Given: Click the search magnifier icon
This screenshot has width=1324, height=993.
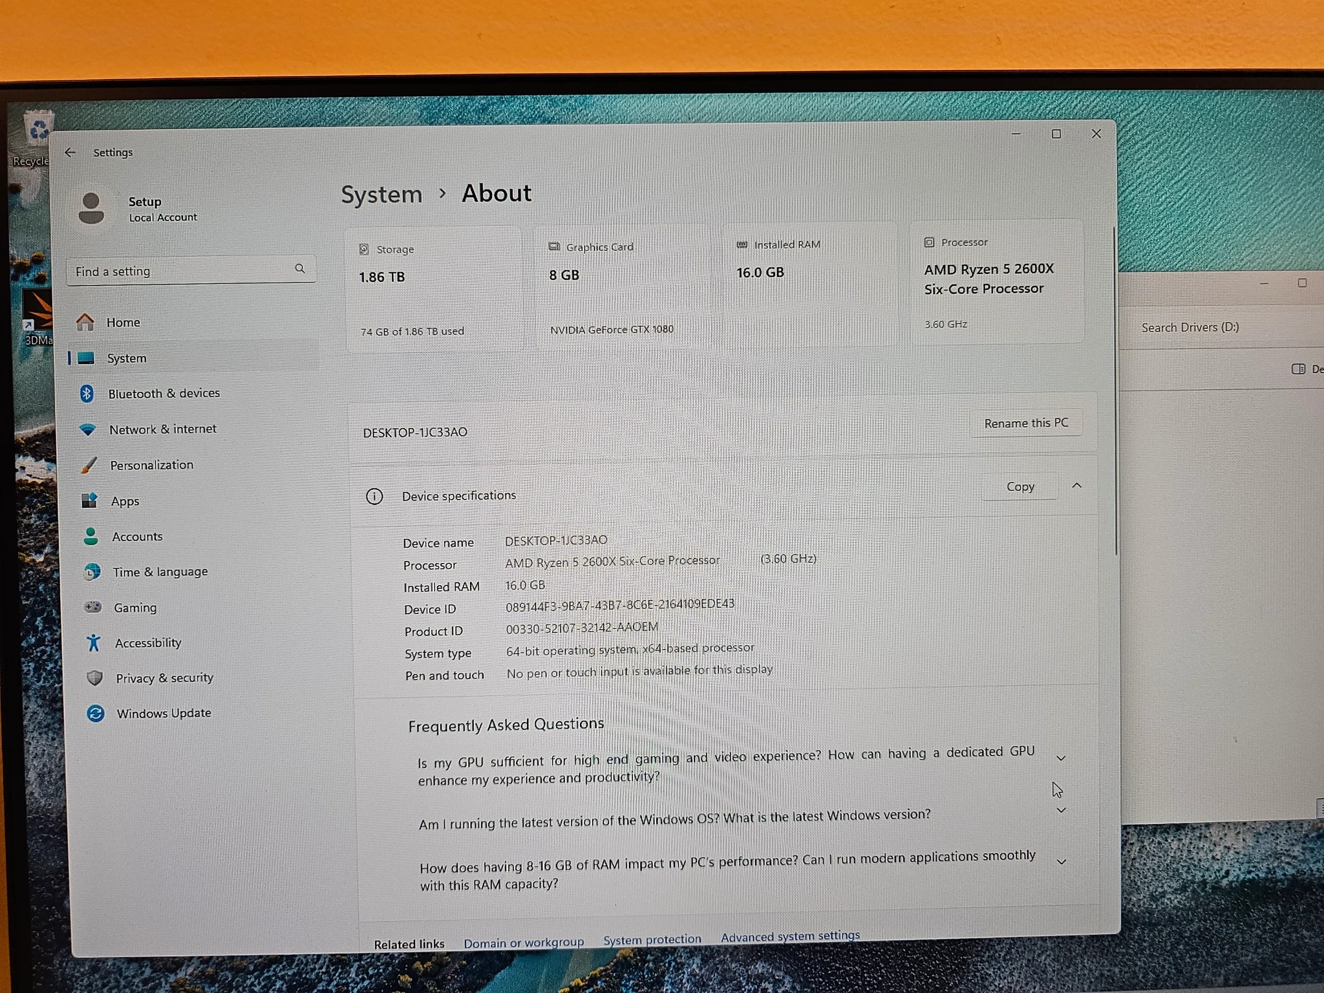Looking at the screenshot, I should (x=300, y=268).
